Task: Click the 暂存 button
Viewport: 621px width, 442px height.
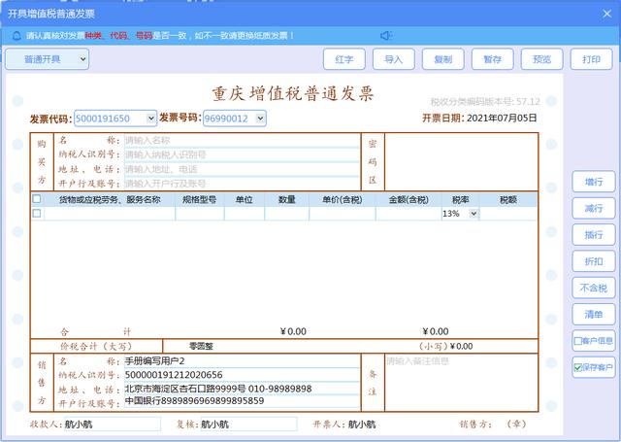Action: pyautogui.click(x=493, y=59)
